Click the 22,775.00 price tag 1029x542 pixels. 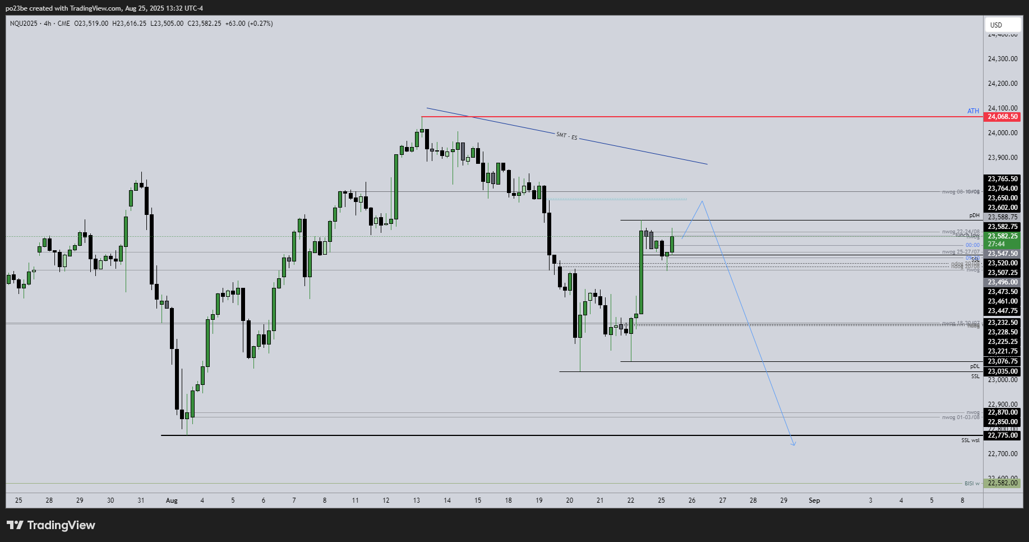pos(1002,435)
